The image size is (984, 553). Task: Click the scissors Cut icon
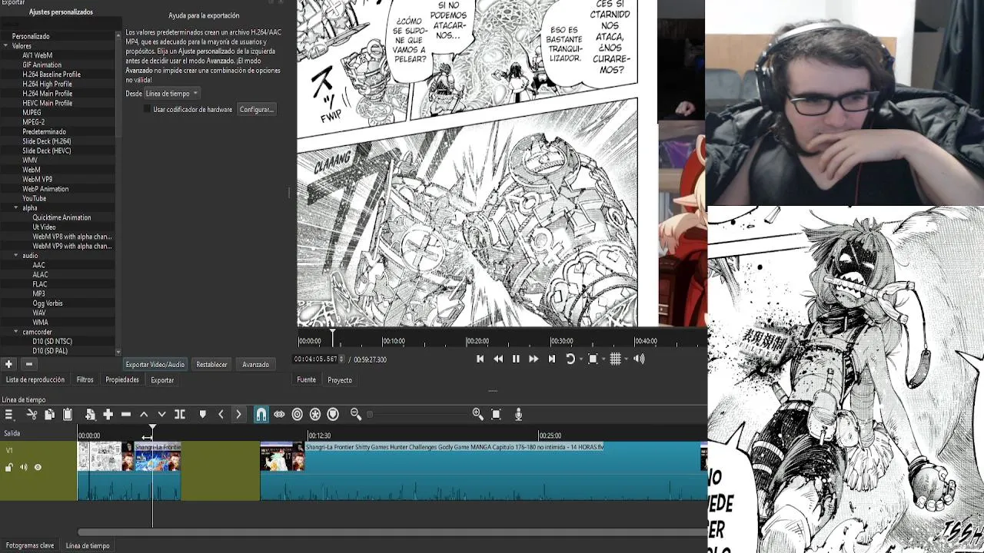tap(32, 414)
